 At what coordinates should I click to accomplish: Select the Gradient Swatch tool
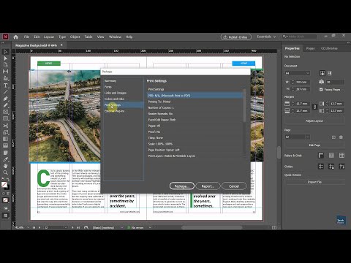5,139
